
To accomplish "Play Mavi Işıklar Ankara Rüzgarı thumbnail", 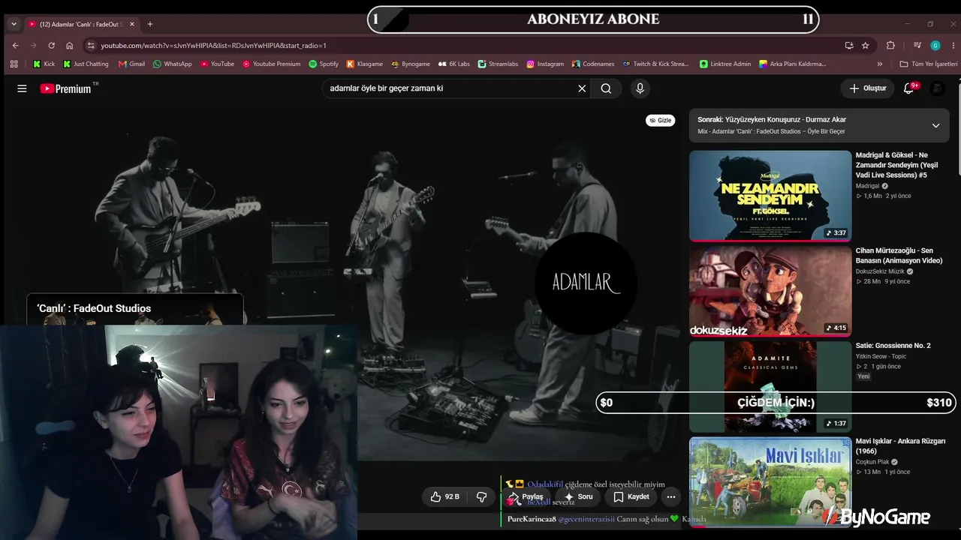I will 770,481.
